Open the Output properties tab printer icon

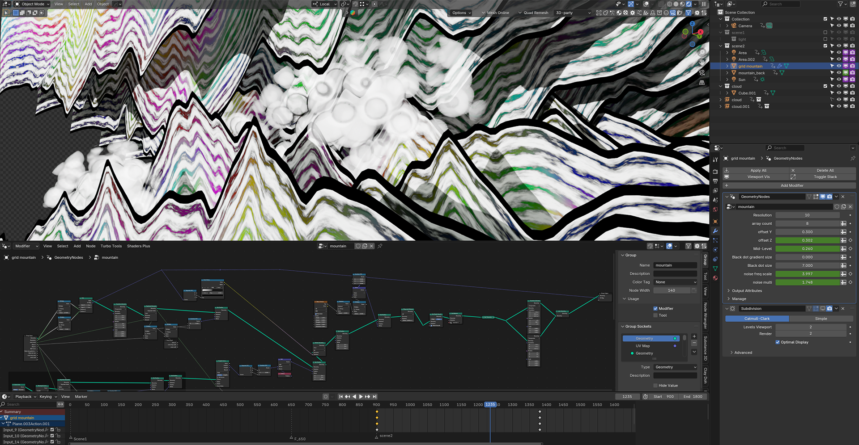click(715, 181)
